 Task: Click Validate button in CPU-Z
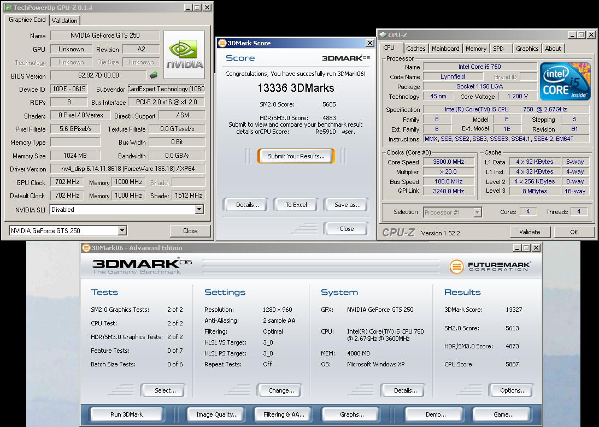(530, 232)
